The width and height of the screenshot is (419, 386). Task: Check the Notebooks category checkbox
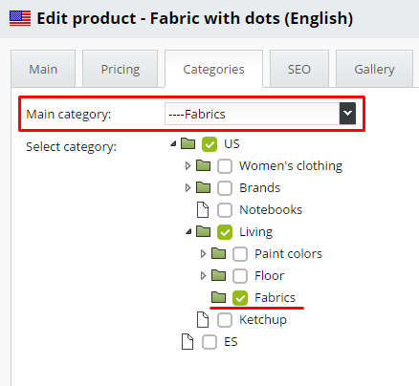225,210
